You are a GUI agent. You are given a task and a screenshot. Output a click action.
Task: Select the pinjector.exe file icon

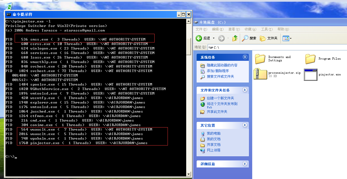[x=311, y=75]
